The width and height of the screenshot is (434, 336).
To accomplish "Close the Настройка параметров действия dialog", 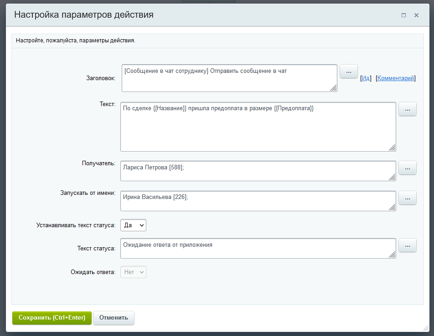I will pos(416,15).
